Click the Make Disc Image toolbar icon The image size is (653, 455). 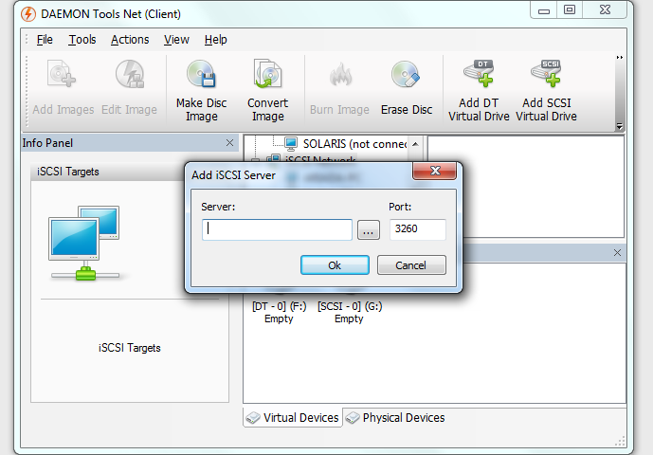pyautogui.click(x=201, y=74)
